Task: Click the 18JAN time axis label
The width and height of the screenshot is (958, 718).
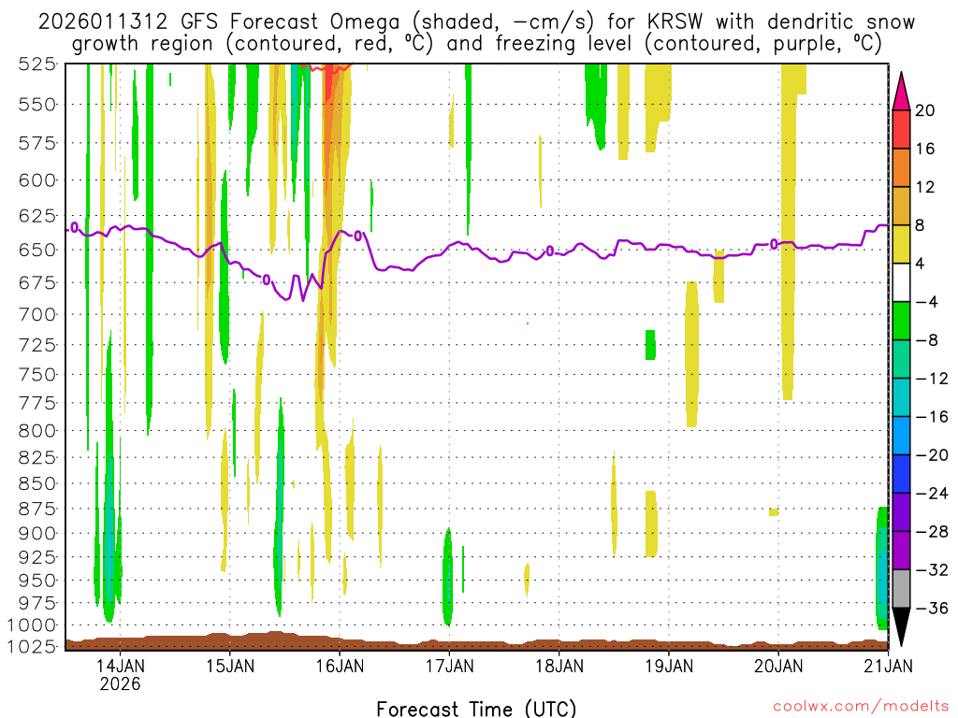Action: click(559, 666)
